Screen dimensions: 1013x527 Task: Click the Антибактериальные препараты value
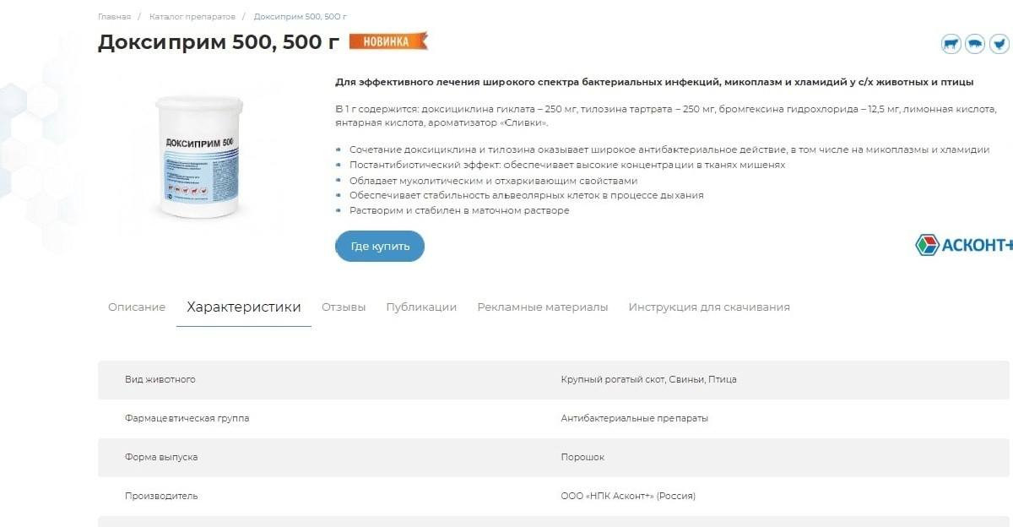pos(635,418)
